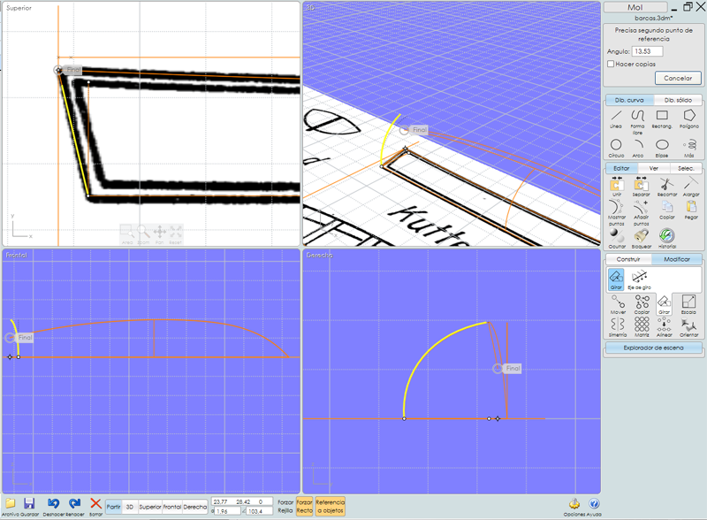Switch to the Ver tab
This screenshot has width=707, height=520.
[x=654, y=168]
